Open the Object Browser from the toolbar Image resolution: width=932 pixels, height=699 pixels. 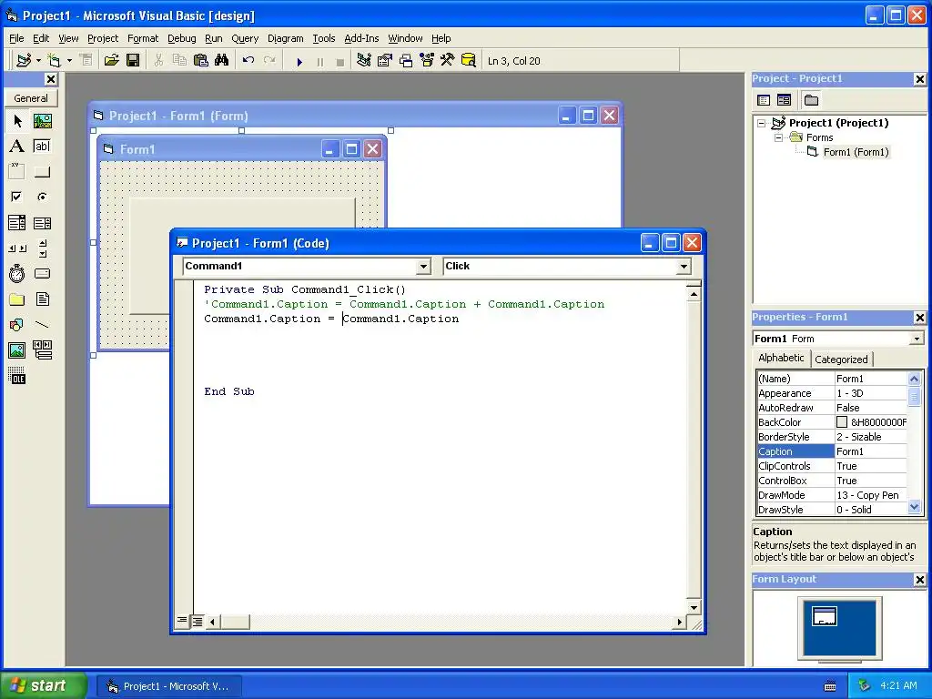click(x=427, y=60)
